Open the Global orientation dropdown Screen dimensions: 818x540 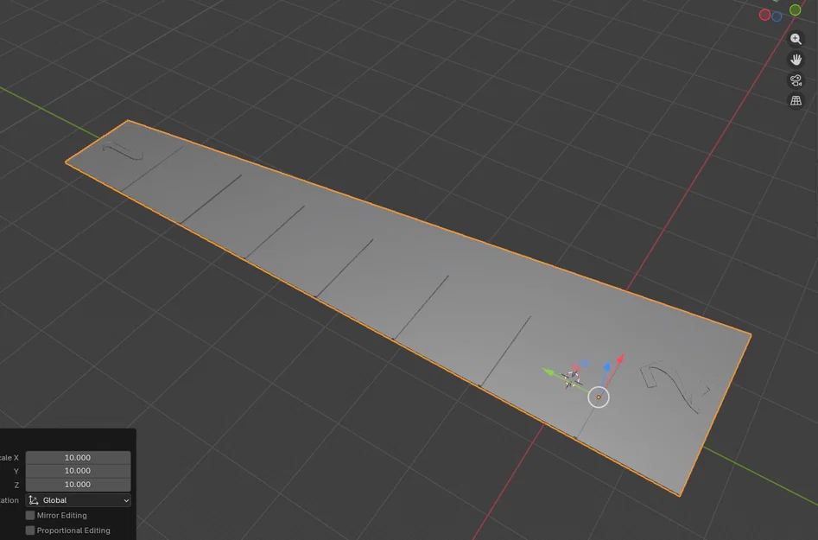click(79, 500)
